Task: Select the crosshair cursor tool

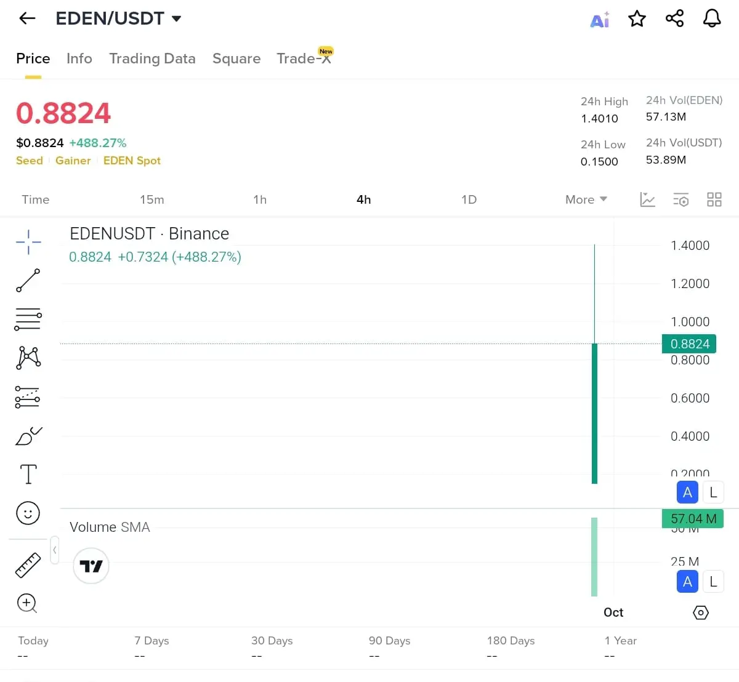Action: tap(28, 242)
